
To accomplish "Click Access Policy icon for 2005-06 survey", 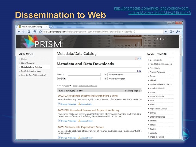I will tap(79, 137).
